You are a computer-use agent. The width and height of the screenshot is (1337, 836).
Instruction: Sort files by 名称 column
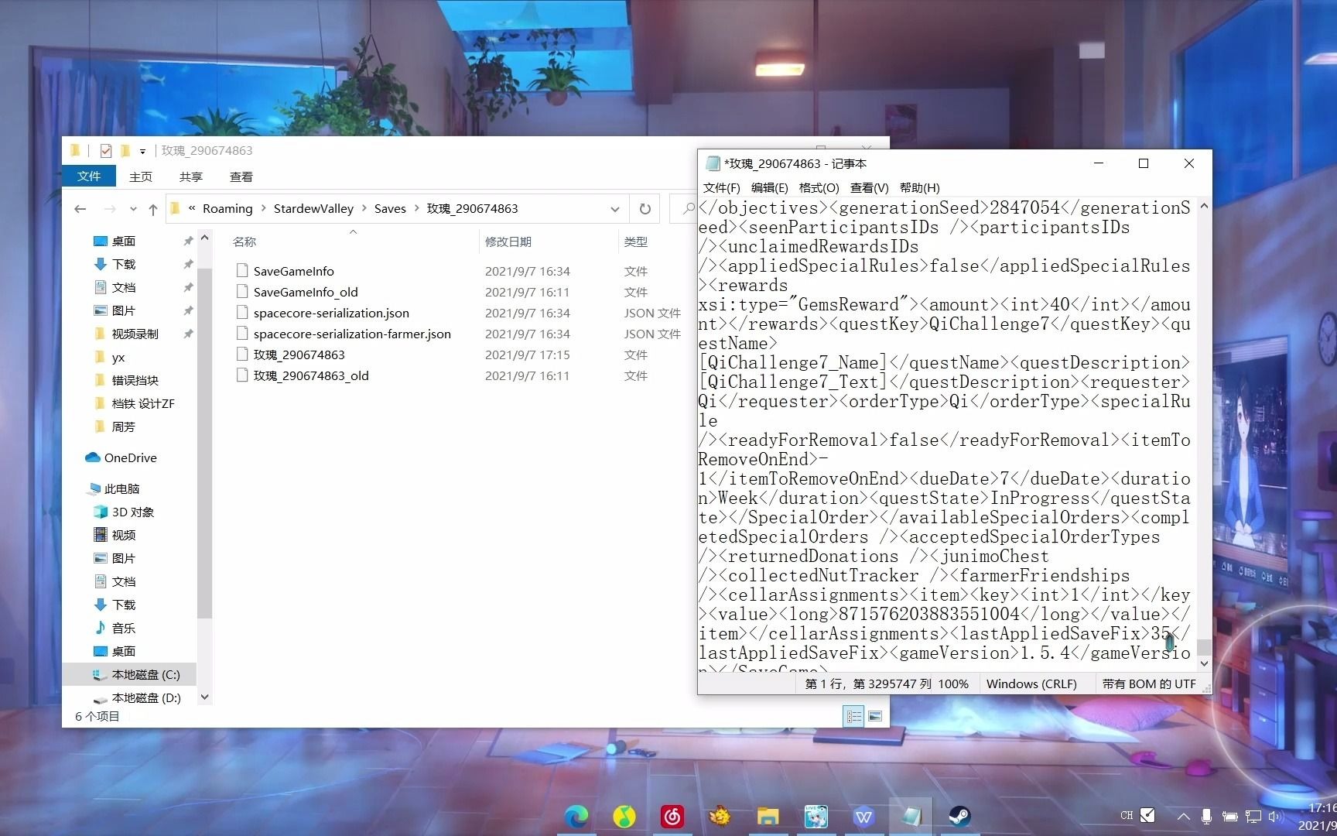(x=244, y=242)
